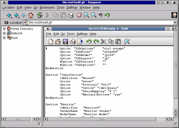Save with the KEdit floppy disk icon
This screenshot has height=128, width=179.
[x=65, y=41]
